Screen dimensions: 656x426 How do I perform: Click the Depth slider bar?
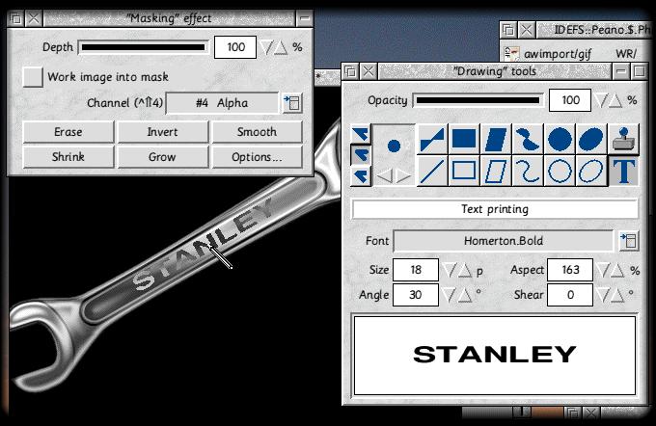pyautogui.click(x=143, y=47)
